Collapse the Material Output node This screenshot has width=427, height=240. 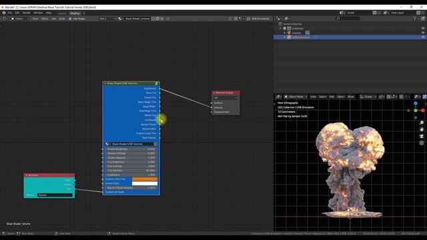coord(214,93)
